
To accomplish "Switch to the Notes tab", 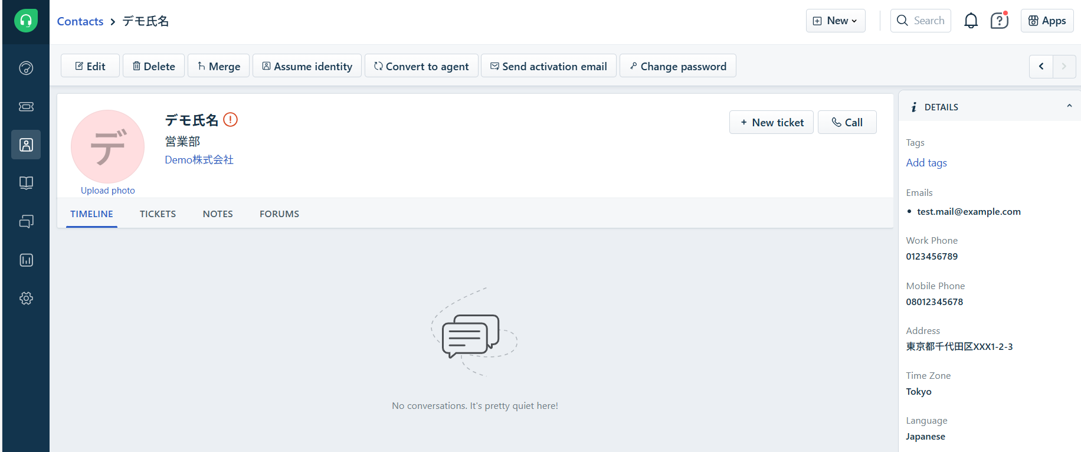I will (x=218, y=214).
